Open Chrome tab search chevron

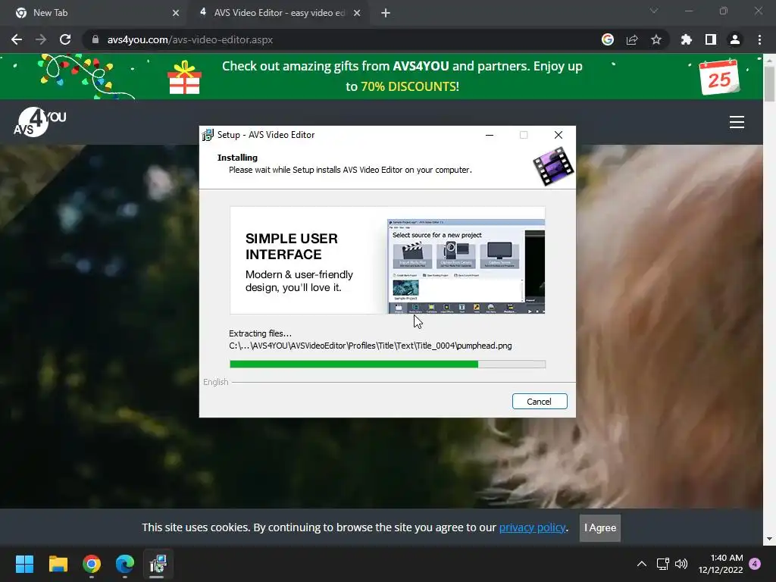pos(654,11)
